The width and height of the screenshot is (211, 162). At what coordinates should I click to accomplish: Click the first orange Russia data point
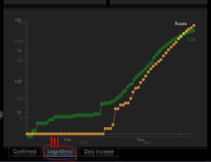tap(27, 134)
